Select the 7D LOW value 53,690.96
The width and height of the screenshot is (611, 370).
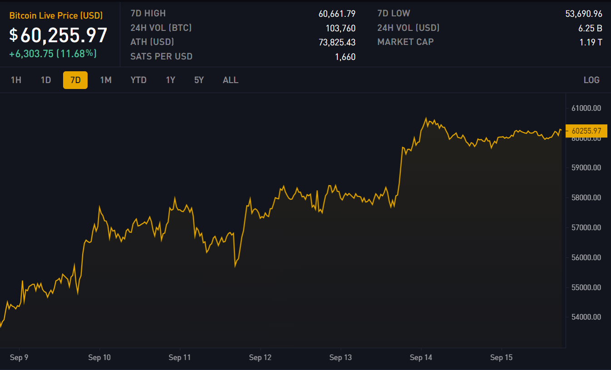(583, 14)
